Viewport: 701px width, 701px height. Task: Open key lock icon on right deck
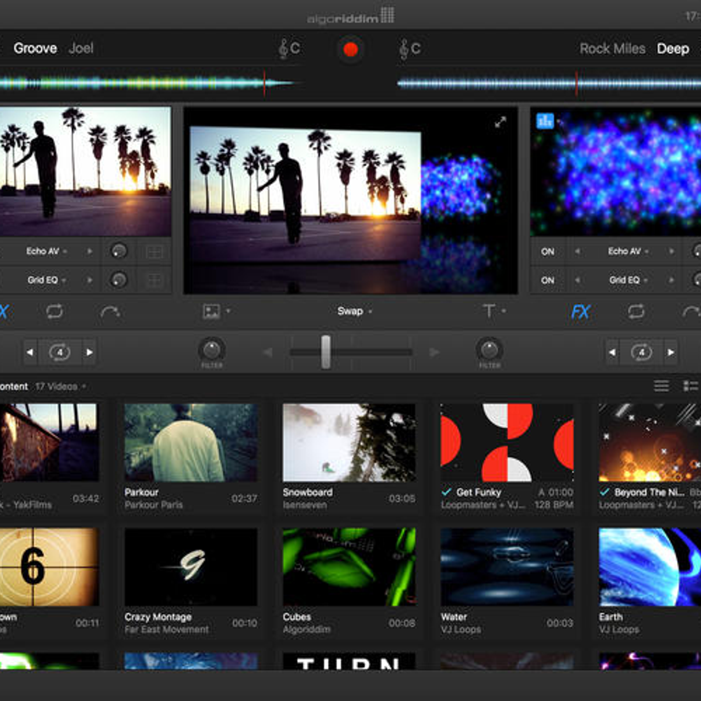pos(410,48)
